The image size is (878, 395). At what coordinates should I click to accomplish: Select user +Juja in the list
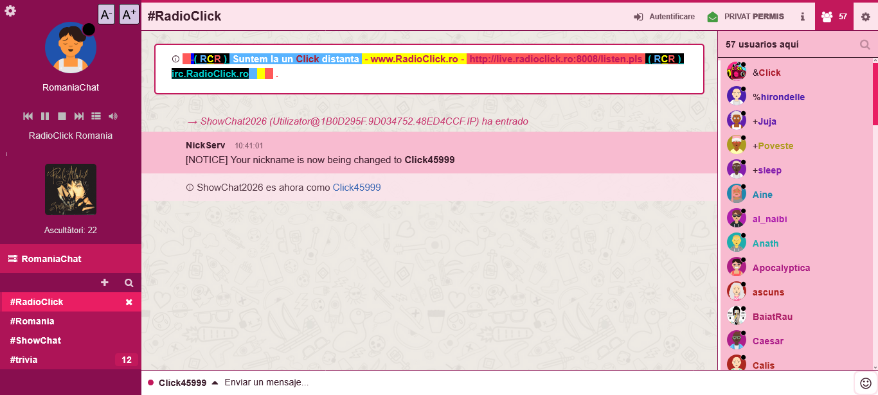pyautogui.click(x=795, y=121)
